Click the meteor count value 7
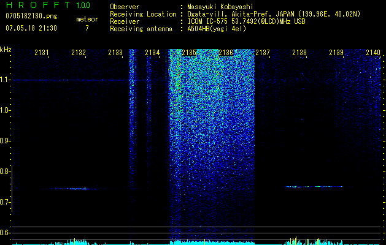 (x=87, y=28)
